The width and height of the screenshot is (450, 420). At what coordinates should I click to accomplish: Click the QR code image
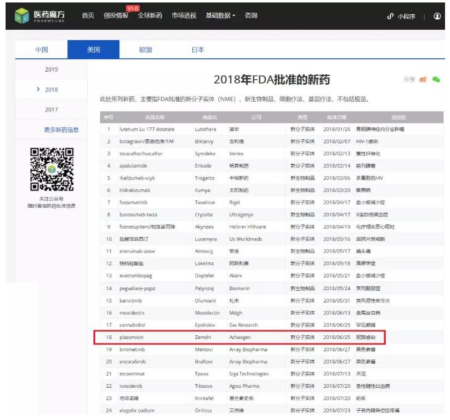pos(52,169)
